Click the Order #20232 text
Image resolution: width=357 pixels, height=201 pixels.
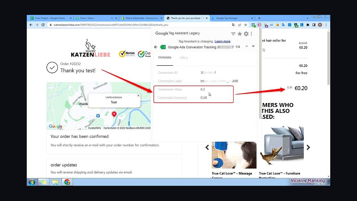click(x=71, y=64)
